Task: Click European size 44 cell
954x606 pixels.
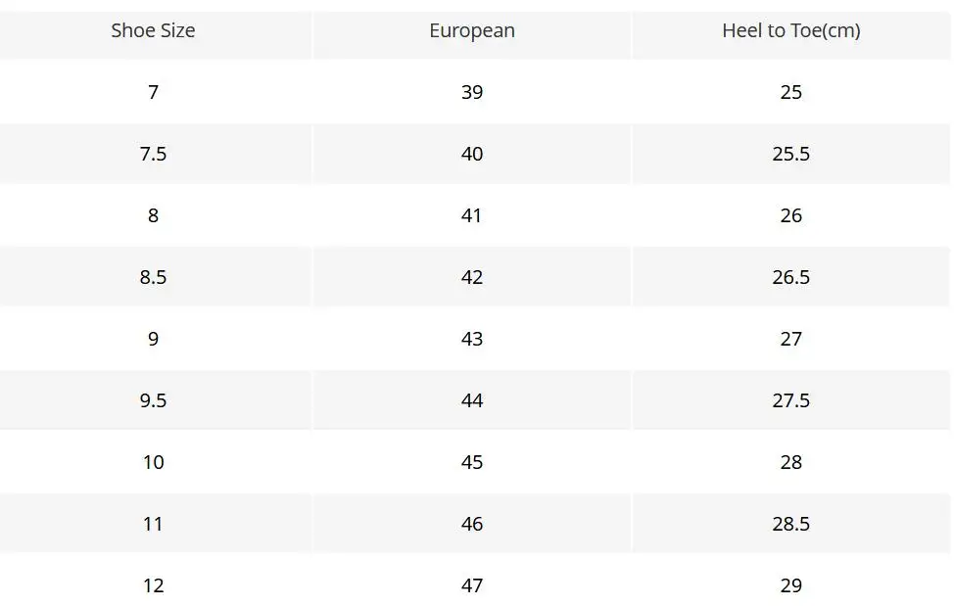Action: click(x=472, y=400)
